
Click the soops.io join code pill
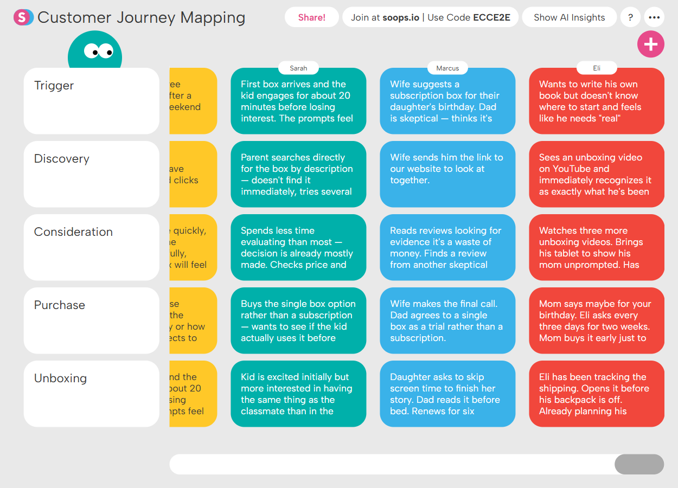click(x=430, y=17)
